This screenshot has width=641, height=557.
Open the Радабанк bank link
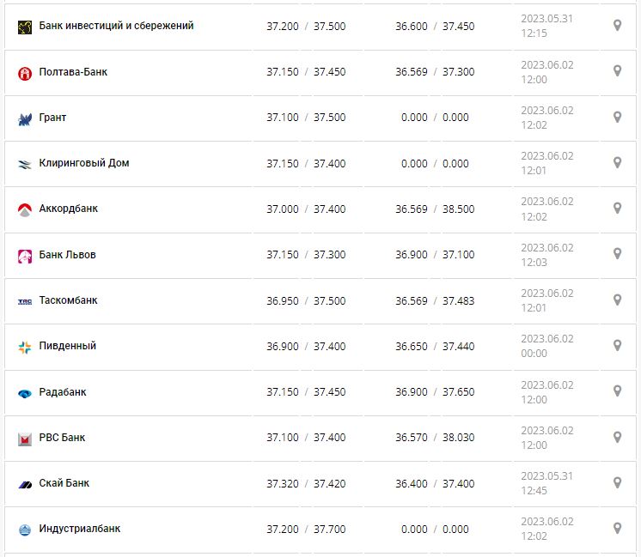click(63, 392)
